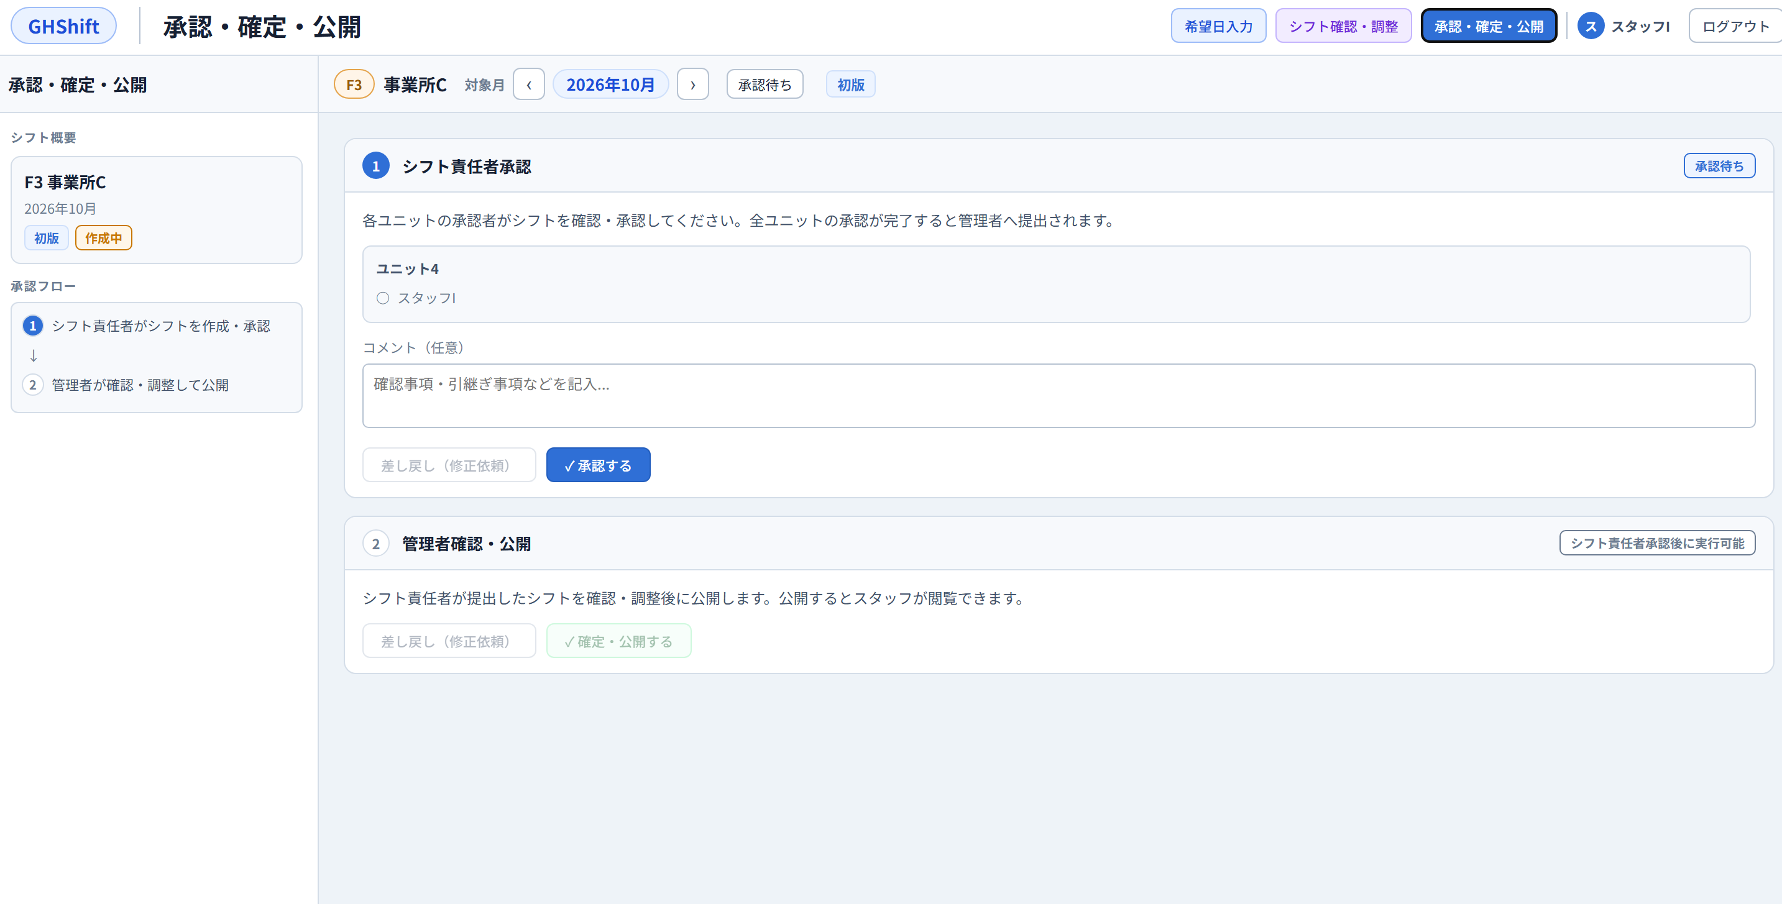
Task: Click 差し戻し（修正依頼） in シフト責任者承認 section
Action: [x=449, y=465]
